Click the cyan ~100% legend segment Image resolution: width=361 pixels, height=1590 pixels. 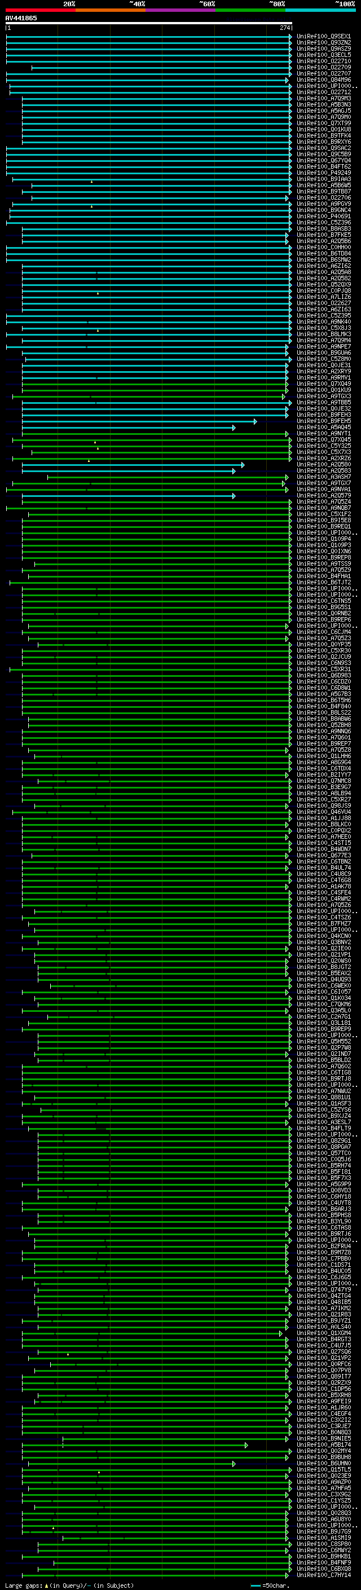tap(320, 10)
